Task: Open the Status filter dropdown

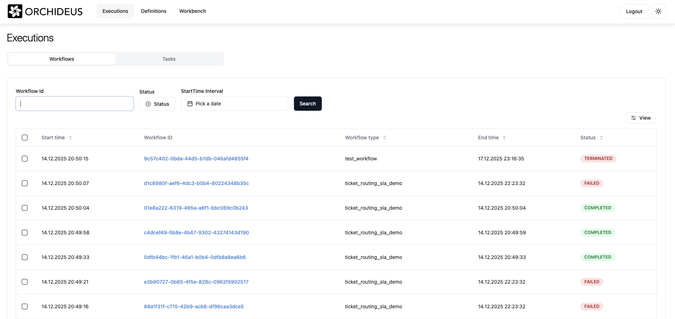Action: (x=157, y=104)
